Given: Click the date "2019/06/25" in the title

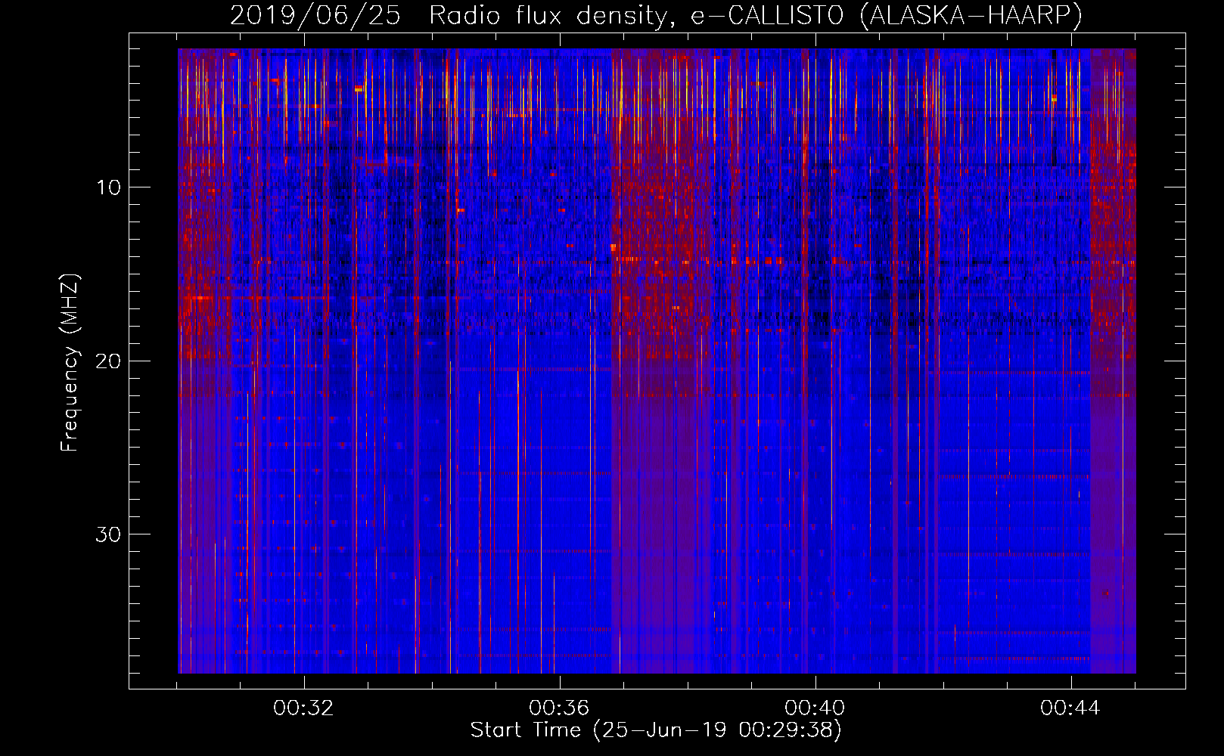Looking at the screenshot, I should pyautogui.click(x=315, y=15).
